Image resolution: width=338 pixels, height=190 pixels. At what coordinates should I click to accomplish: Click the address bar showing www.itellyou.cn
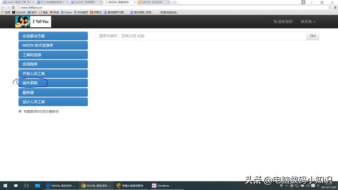tap(172, 8)
